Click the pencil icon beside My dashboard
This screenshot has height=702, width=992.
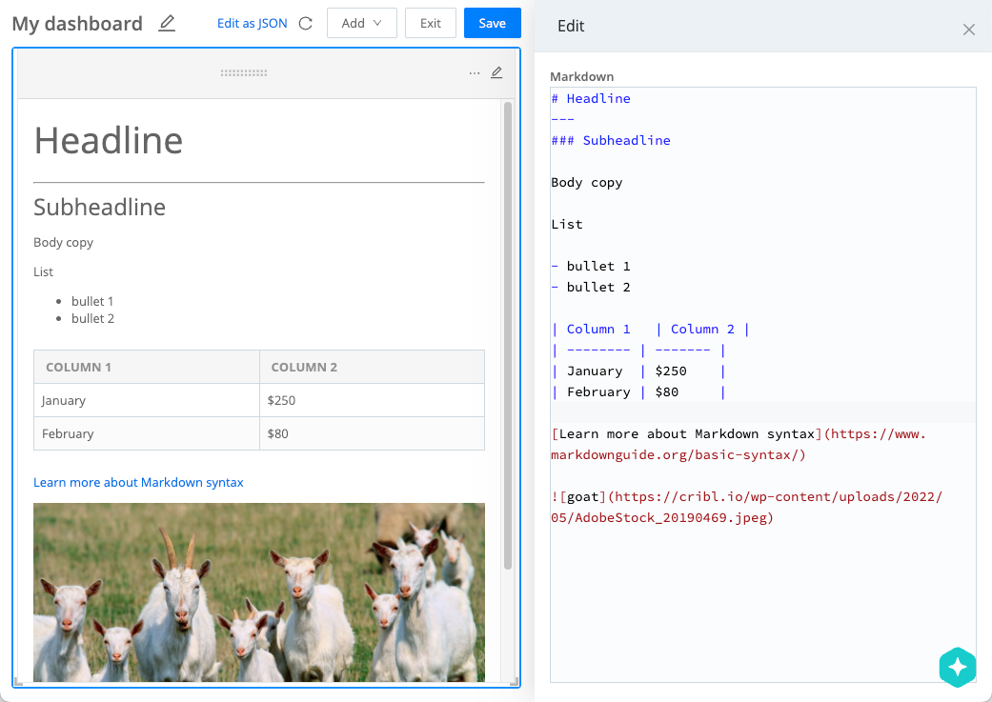click(166, 23)
